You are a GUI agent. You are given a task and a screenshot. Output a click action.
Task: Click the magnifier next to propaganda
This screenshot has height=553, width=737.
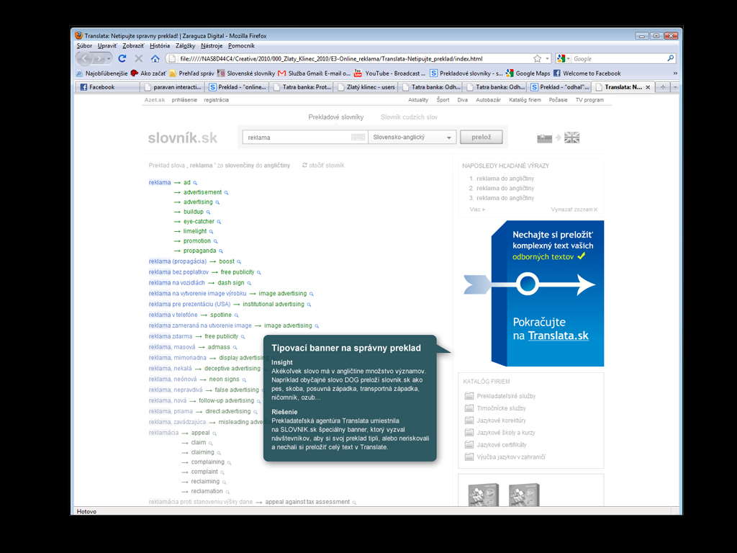[221, 251]
